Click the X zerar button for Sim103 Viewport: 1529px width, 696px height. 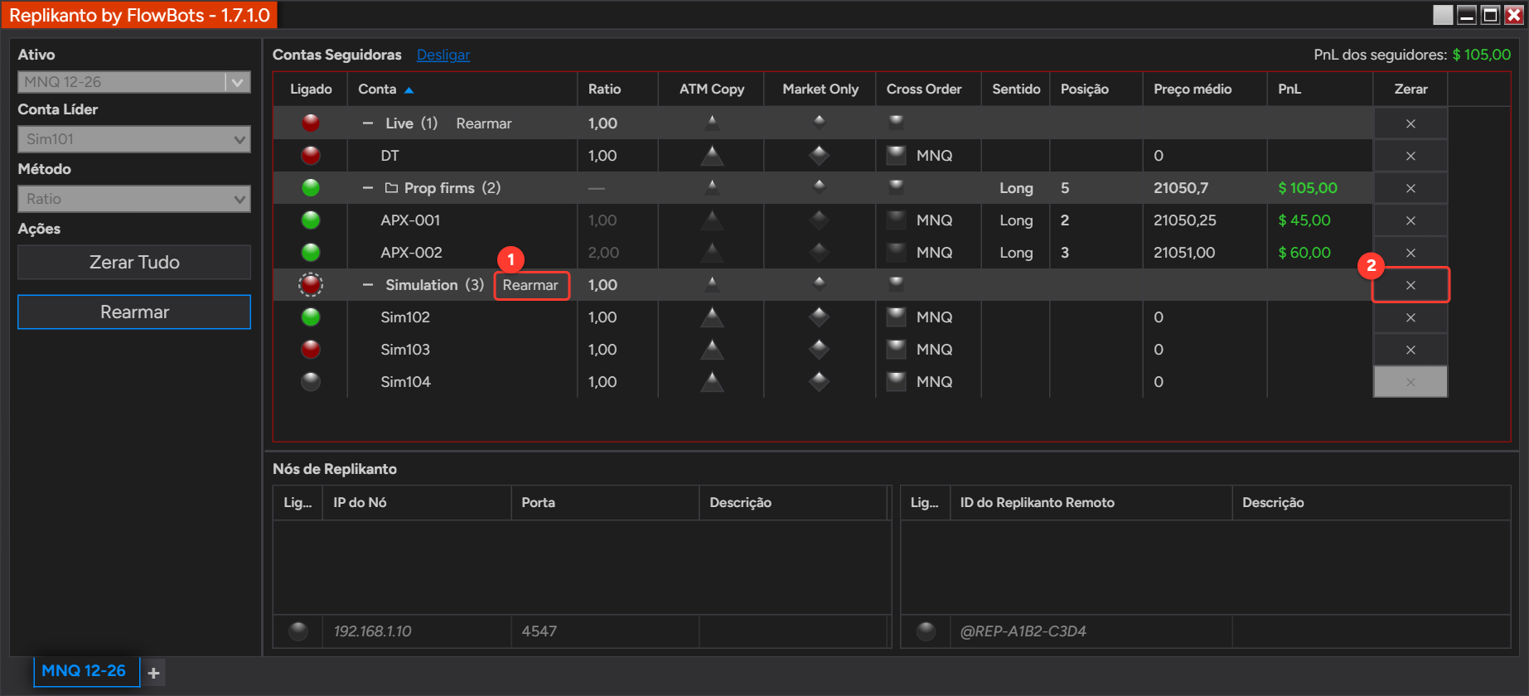pos(1410,350)
